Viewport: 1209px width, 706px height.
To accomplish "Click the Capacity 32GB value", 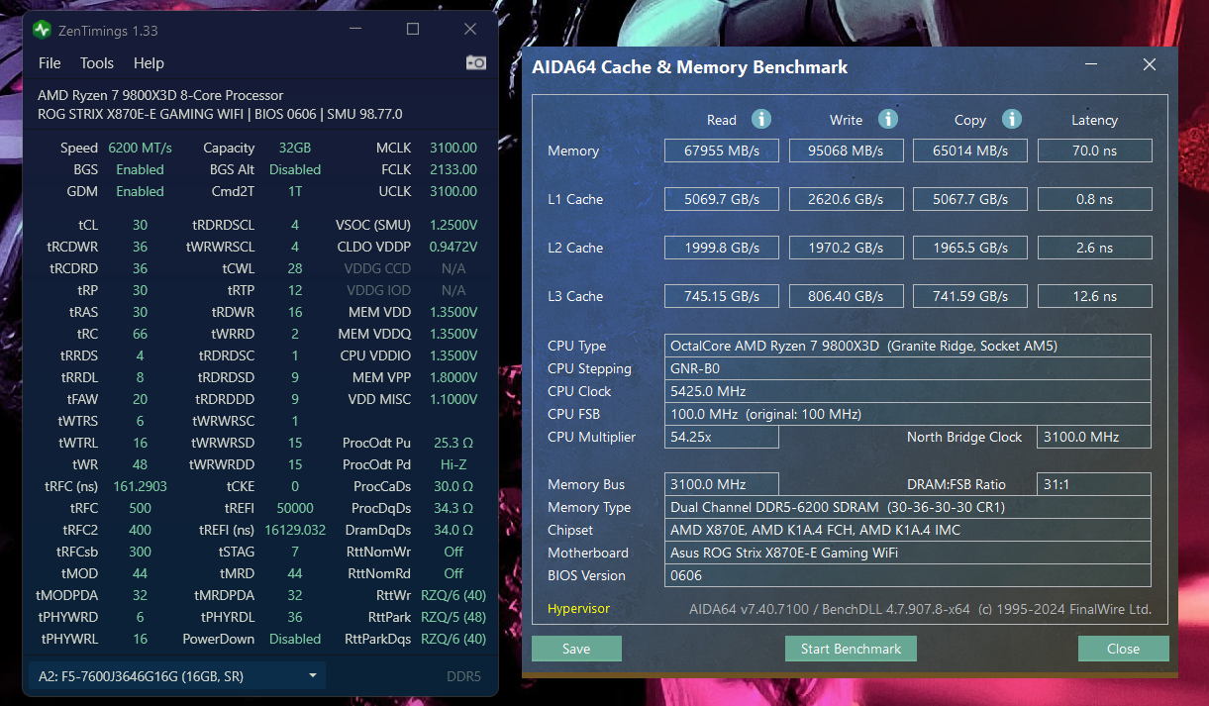I will 295,148.
